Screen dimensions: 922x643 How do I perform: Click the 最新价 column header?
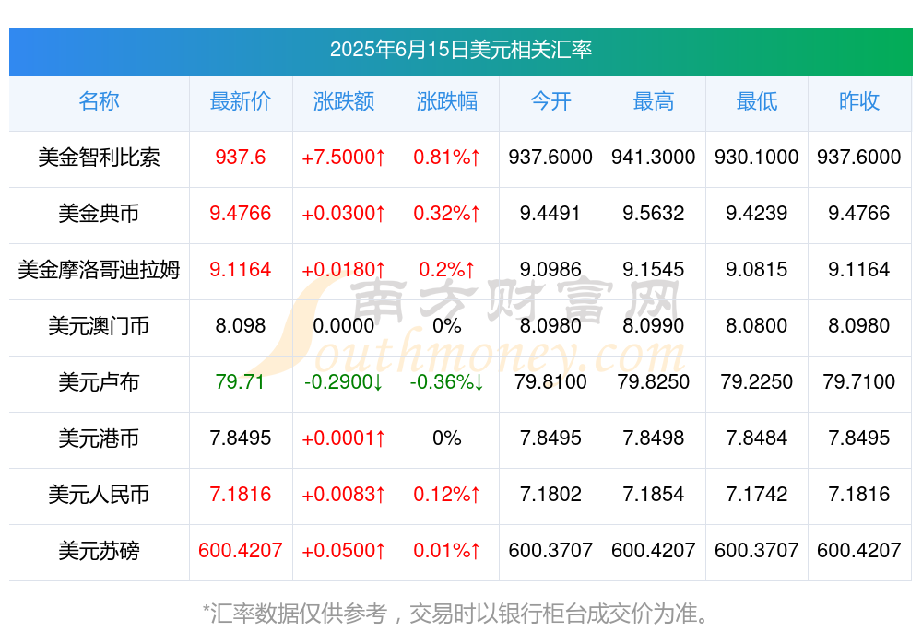click(241, 101)
